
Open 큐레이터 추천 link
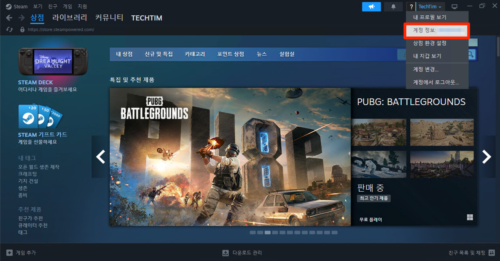33,225
